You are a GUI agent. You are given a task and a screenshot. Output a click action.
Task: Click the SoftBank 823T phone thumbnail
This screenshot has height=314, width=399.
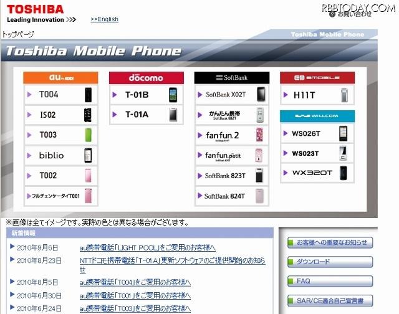pos(259,175)
